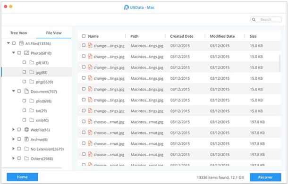Check the Archive(6) checkbox

19,139
